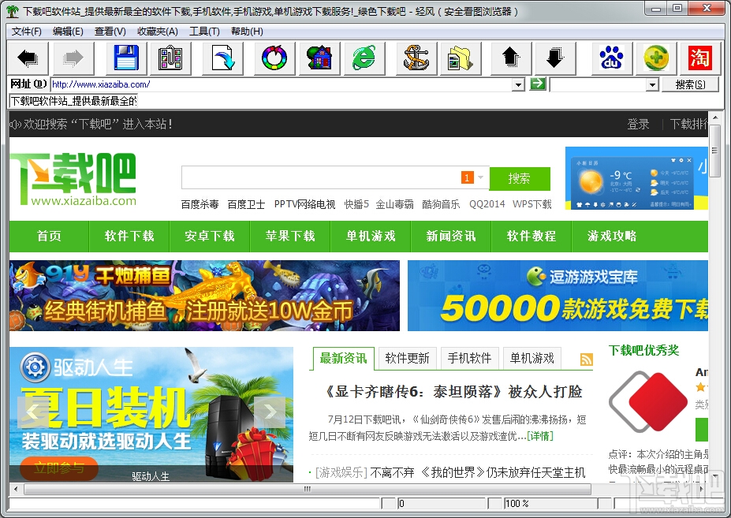Click the 下载吧 site logo
The image size is (731, 518).
(x=73, y=179)
